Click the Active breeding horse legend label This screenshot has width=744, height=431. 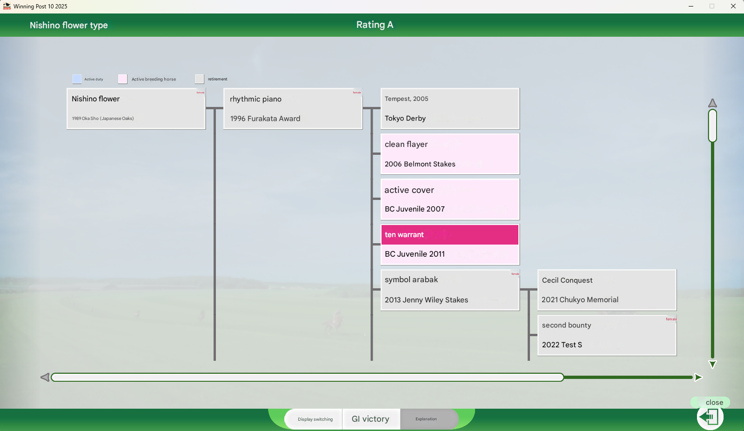point(154,80)
